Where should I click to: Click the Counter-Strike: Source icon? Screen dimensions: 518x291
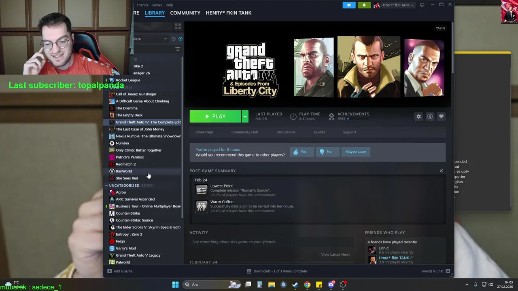point(112,220)
